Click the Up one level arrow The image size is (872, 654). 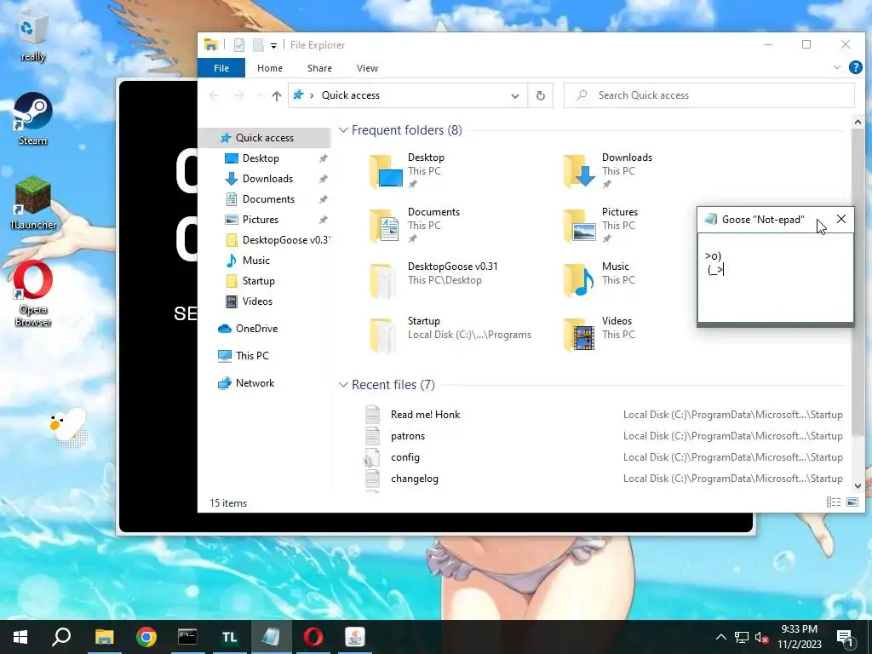point(277,95)
